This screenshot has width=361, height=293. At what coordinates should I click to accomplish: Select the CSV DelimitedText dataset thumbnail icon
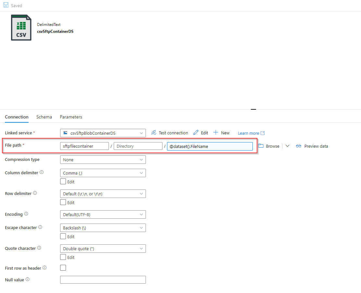(21, 28)
